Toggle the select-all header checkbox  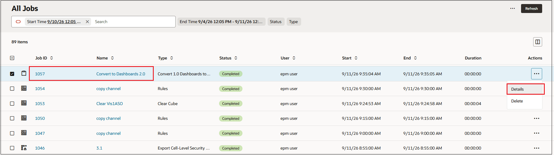click(12, 58)
